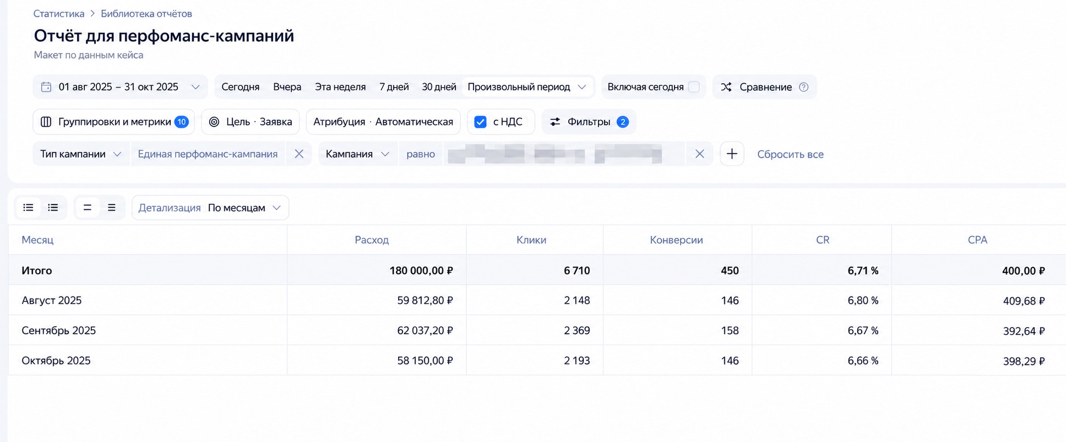The width and height of the screenshot is (1066, 442).
Task: Add a new filter with the plus button
Action: click(732, 154)
